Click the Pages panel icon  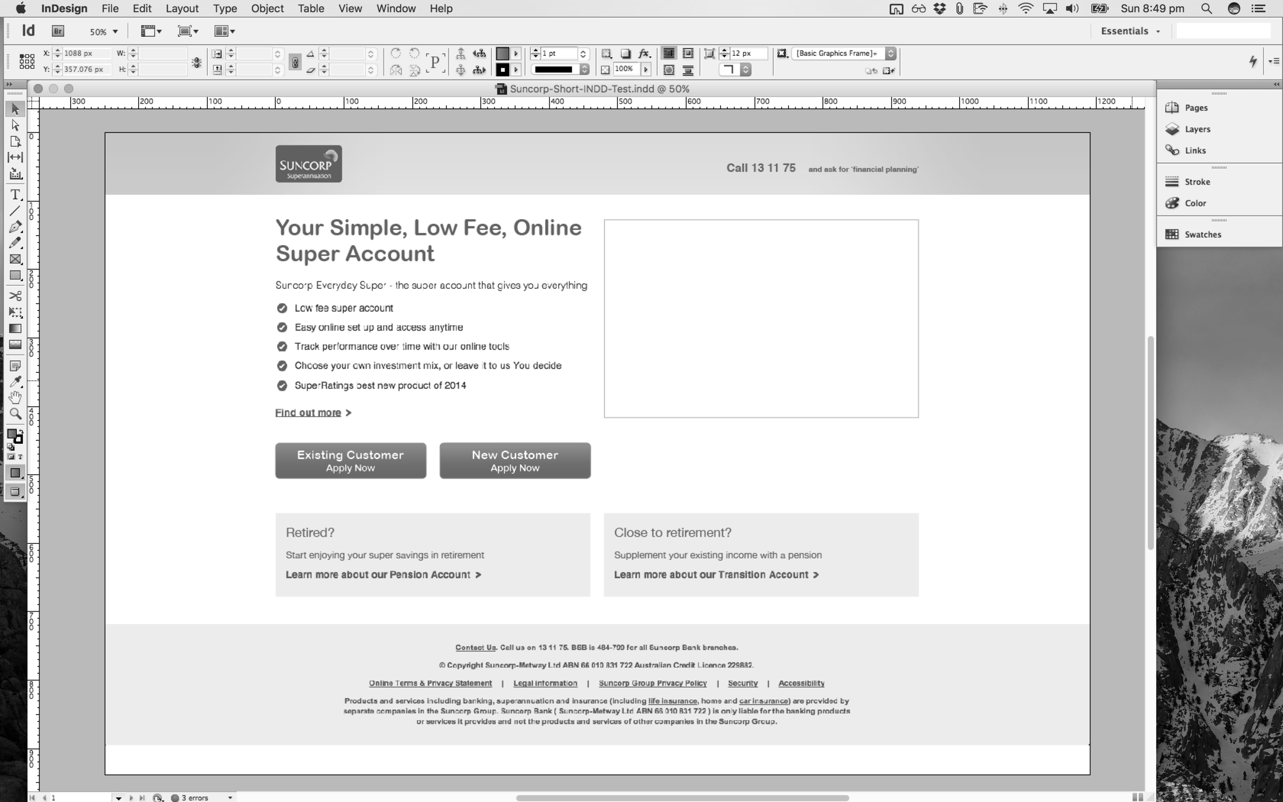tap(1171, 107)
